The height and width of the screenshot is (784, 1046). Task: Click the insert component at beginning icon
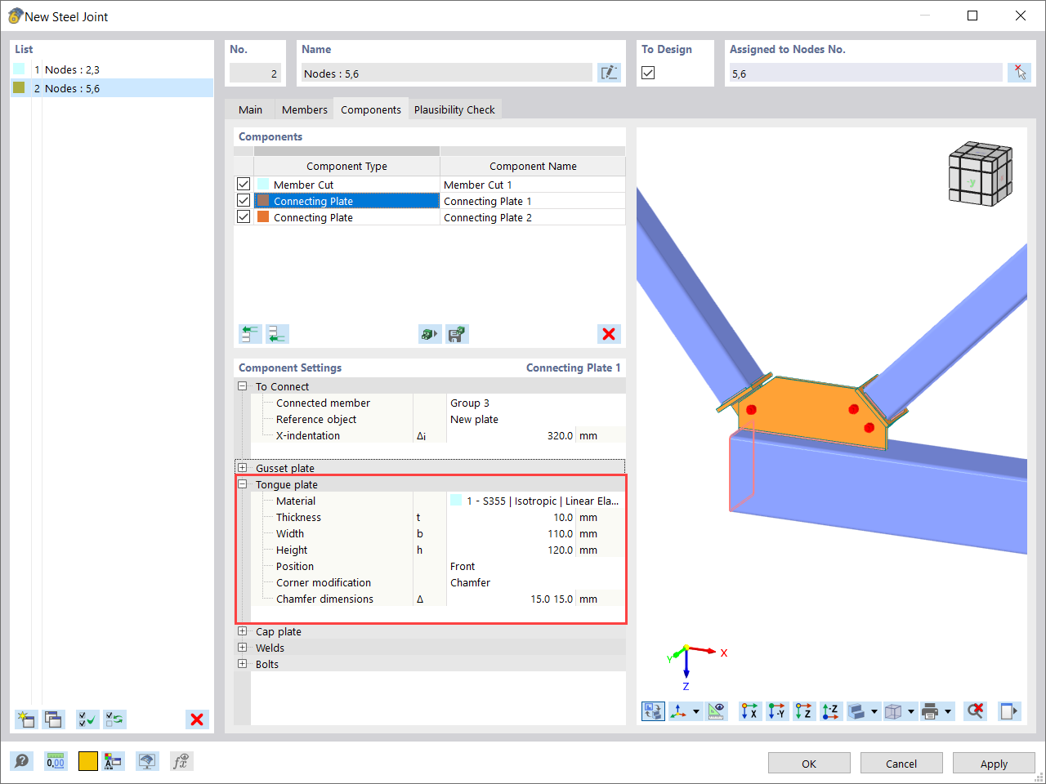coord(250,334)
